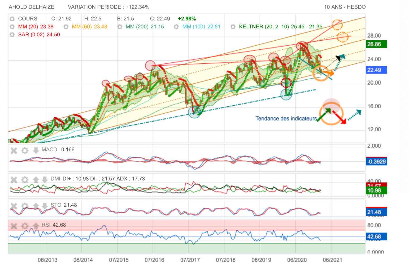
Task: Click the C: 22.49 close value
Action: [x=160, y=19]
